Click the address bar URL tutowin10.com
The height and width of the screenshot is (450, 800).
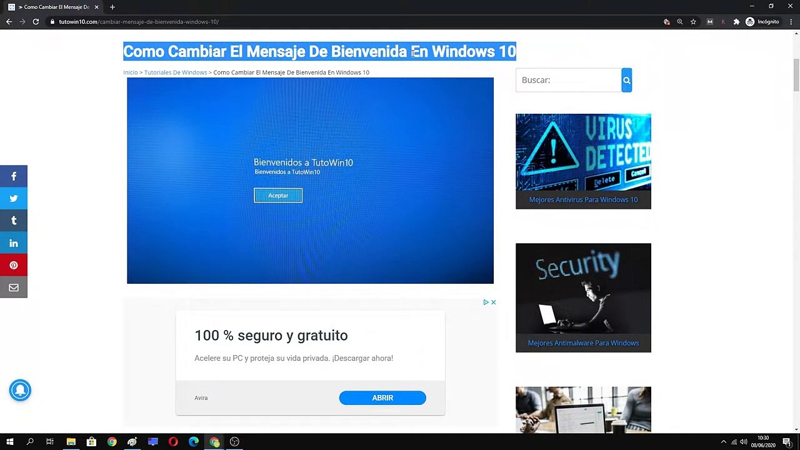coord(139,22)
